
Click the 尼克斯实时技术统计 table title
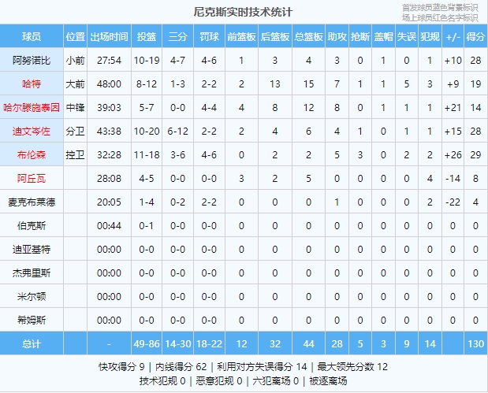click(244, 12)
